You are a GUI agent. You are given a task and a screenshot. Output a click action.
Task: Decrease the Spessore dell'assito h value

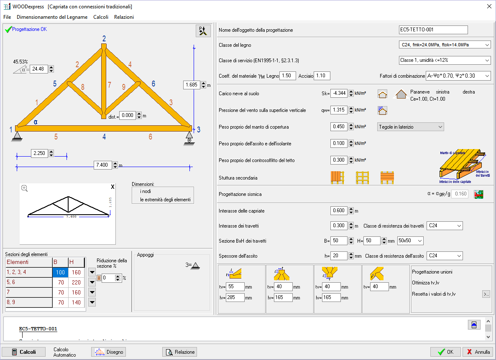point(351,258)
